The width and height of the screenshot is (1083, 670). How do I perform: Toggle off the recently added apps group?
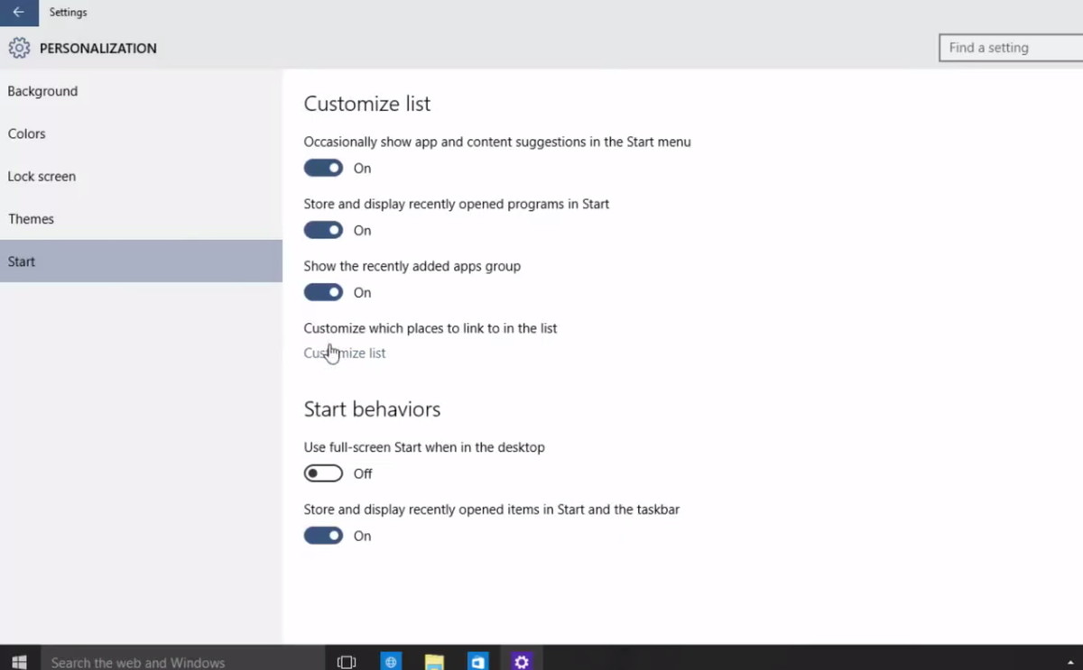(323, 292)
